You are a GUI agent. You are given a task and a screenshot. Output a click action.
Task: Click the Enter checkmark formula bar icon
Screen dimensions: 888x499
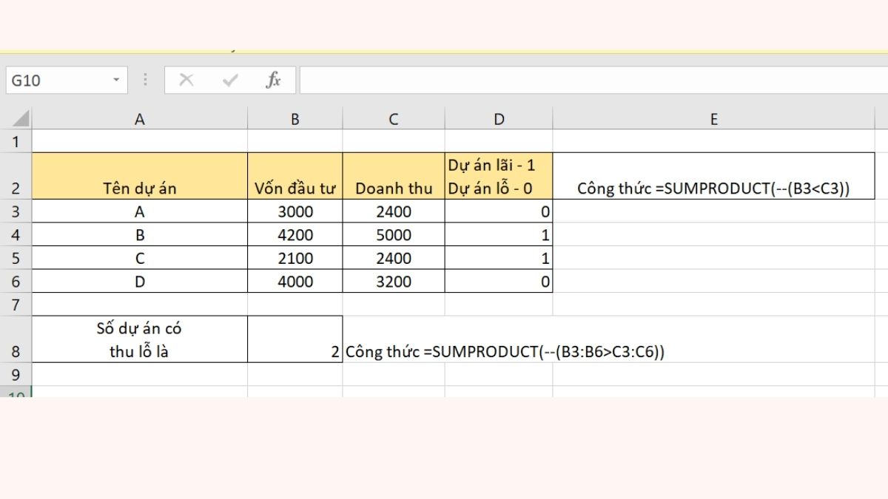(x=230, y=81)
